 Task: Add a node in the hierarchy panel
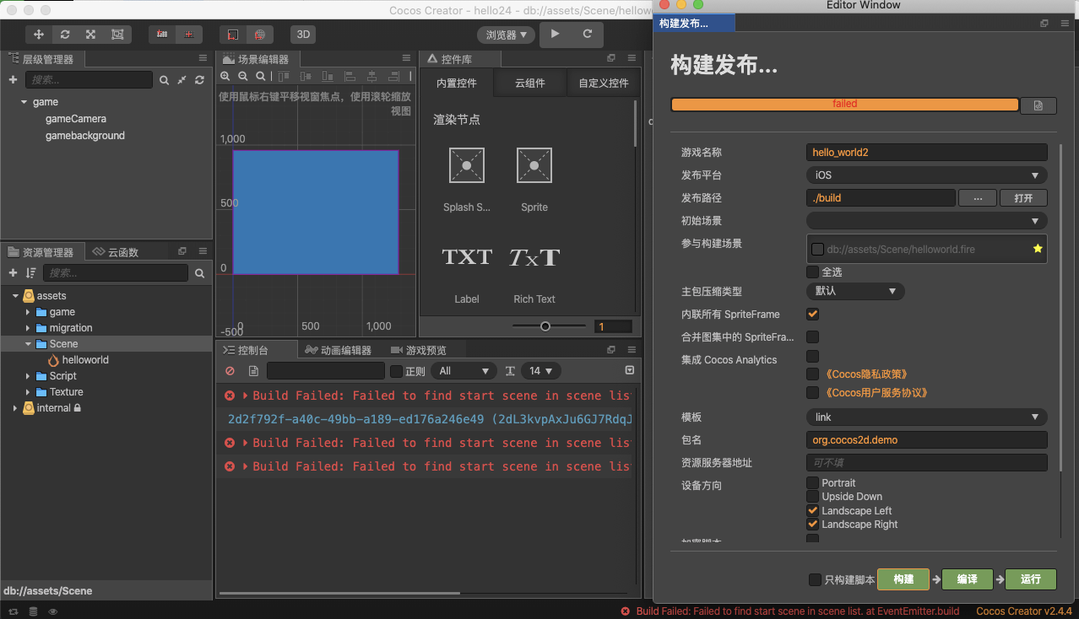point(13,79)
